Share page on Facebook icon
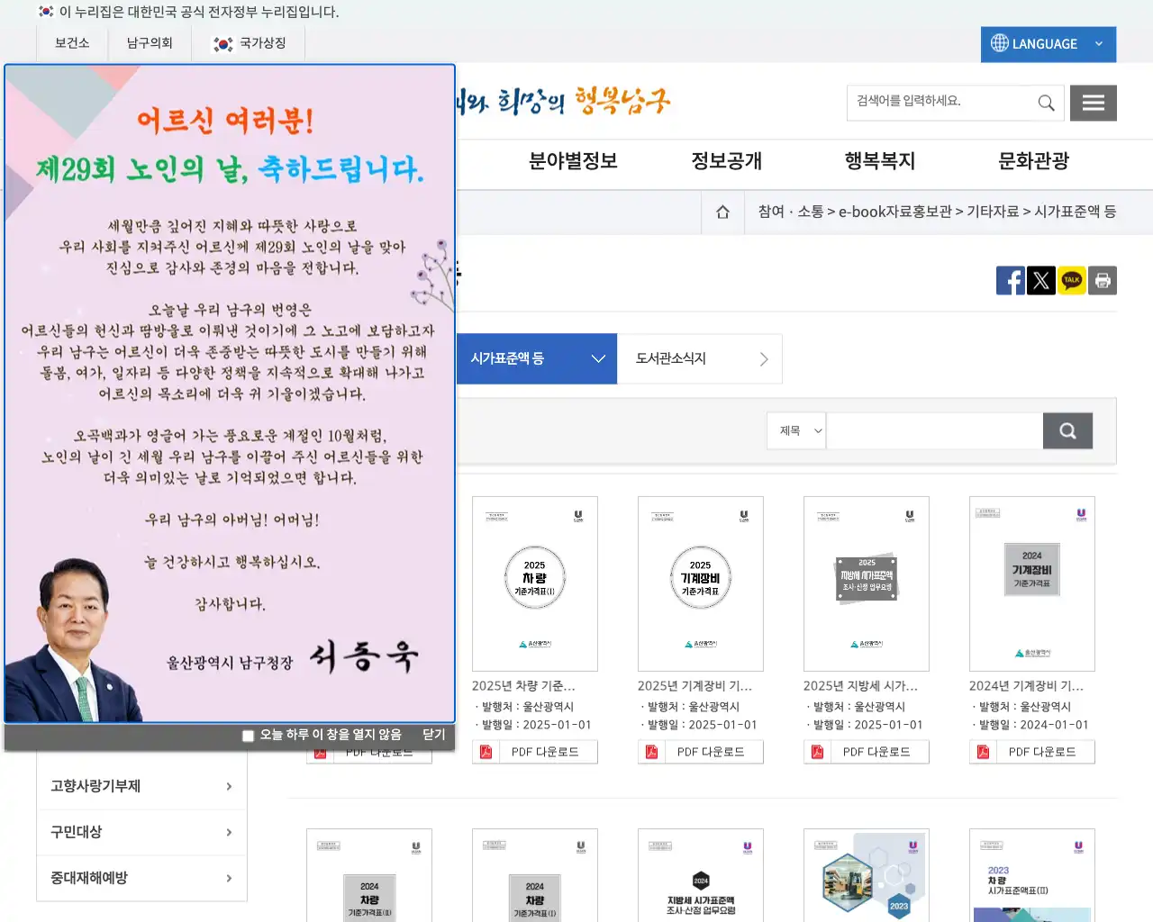The image size is (1153, 922). point(1011,281)
